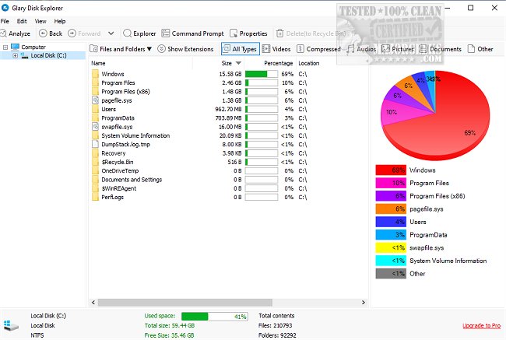Viewport: 506px width, 340px height.
Task: Select the pagefile.sys file icon
Action: [95, 100]
